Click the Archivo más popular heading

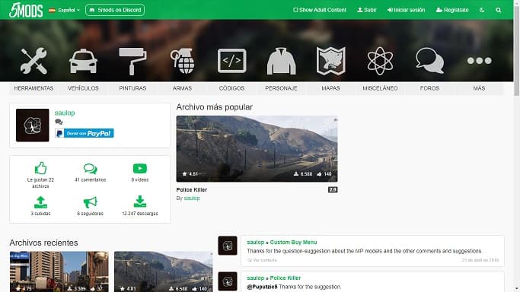pos(214,107)
